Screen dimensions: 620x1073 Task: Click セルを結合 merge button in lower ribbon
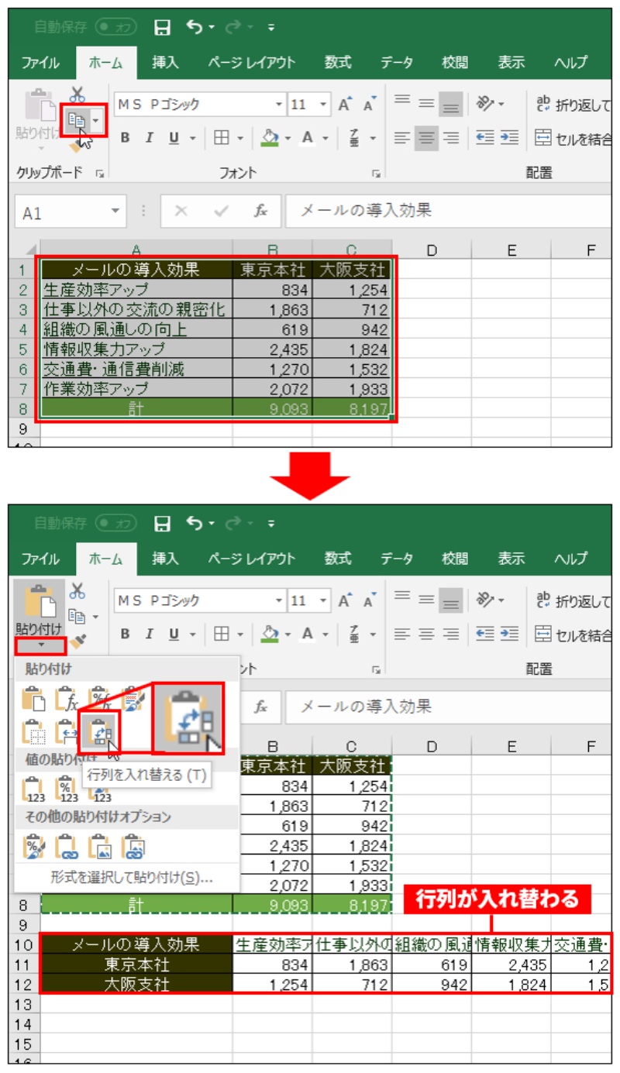coord(573,634)
